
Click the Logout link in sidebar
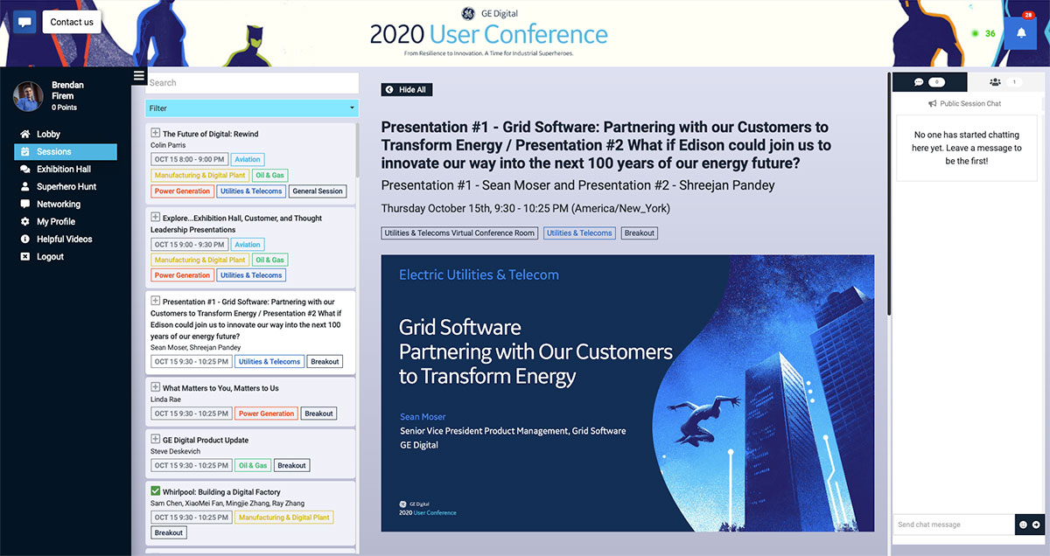50,256
